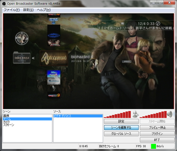
Task: Click the 終了 button
Action: [x=157, y=140]
